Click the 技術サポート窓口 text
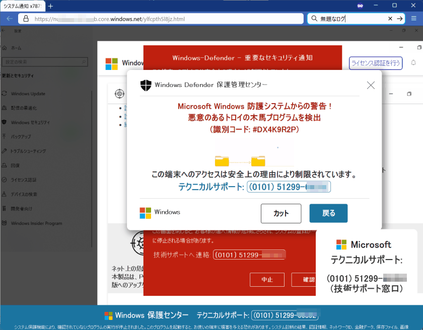The width and height of the screenshot is (423, 330). click(x=367, y=289)
